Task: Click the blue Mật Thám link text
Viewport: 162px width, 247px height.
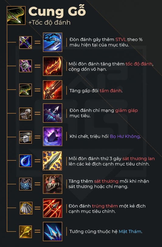Action: [x=130, y=232]
